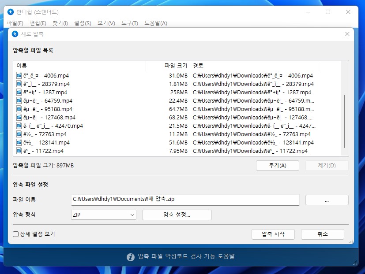Enable 상세 설정 보기 checkbox
The width and height of the screenshot is (365, 274).
tap(15, 234)
